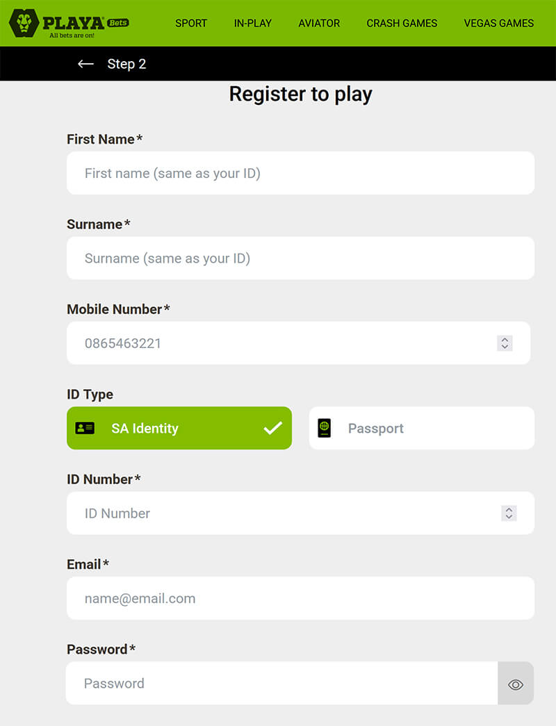Click the back arrow on Step 2
This screenshot has height=726, width=556.
coord(85,64)
